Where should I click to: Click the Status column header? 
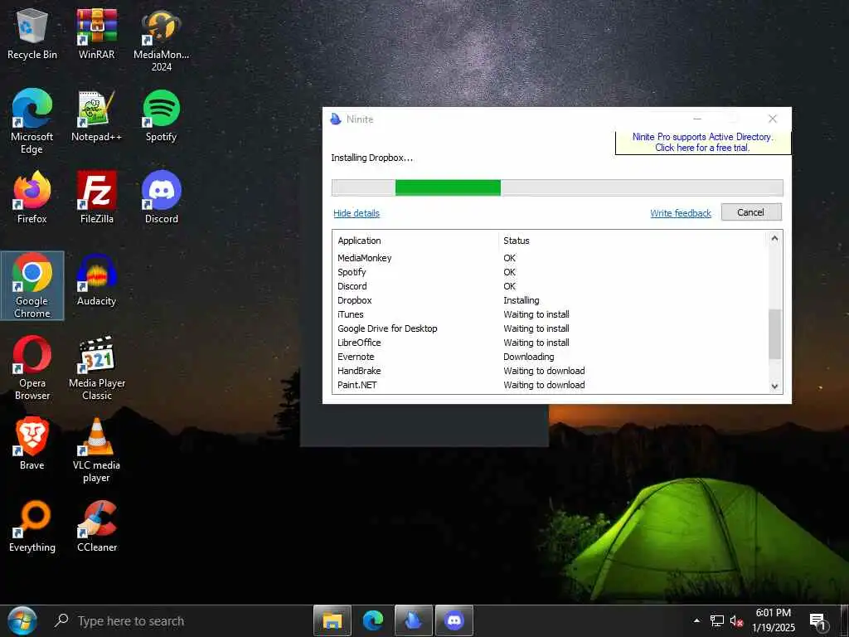(x=516, y=241)
